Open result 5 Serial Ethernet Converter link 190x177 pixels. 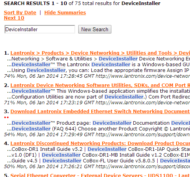[100, 175]
